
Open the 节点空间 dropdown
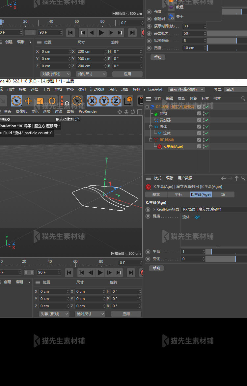click(186, 89)
